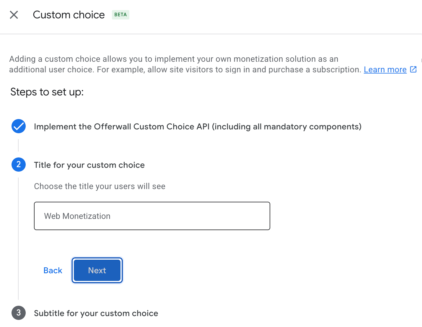Select the Steps to set up heading
422x327 pixels.
[47, 92]
